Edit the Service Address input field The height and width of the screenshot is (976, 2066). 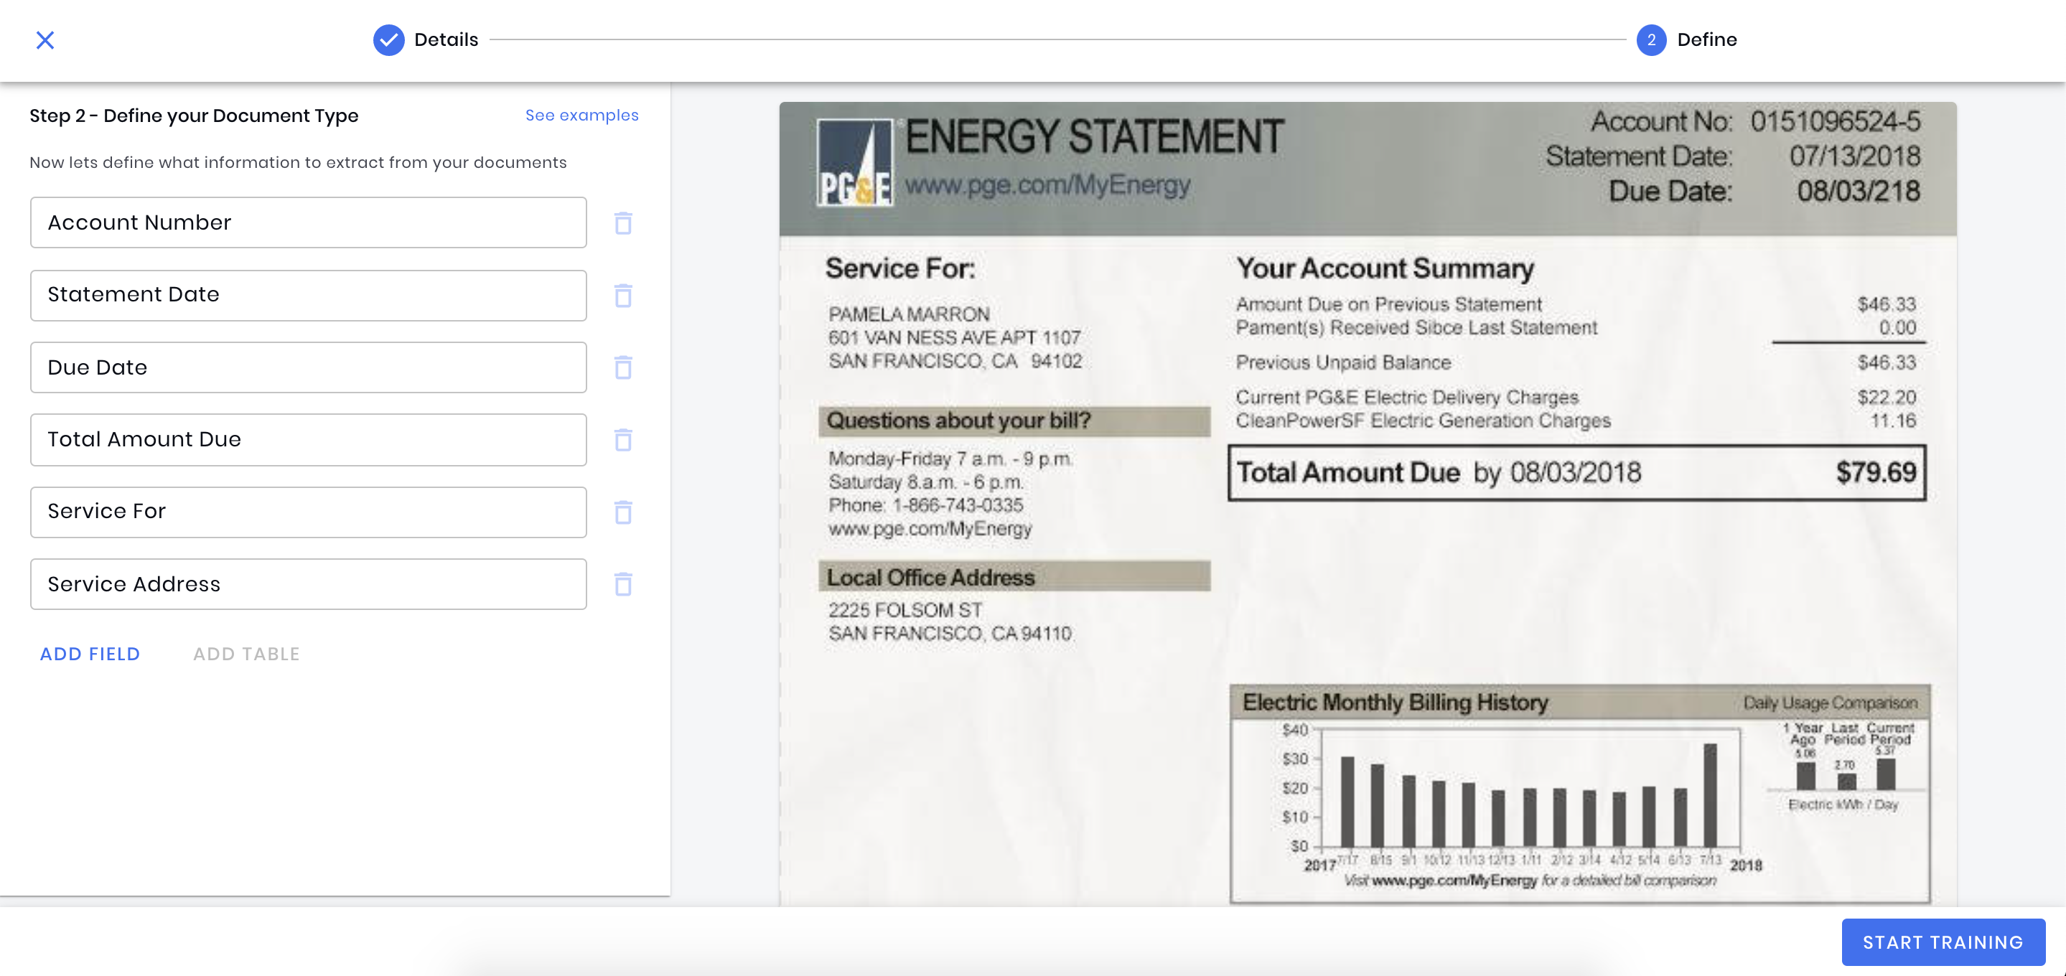click(308, 584)
